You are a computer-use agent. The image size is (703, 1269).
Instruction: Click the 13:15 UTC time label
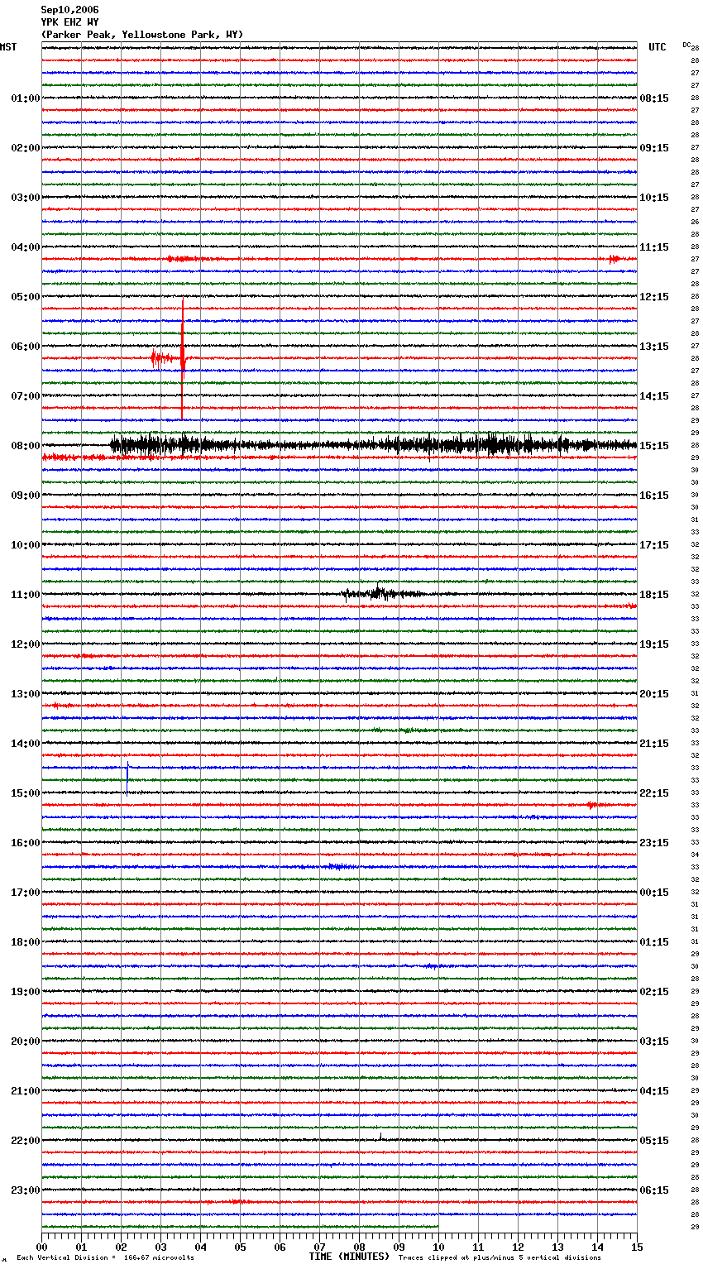pos(654,347)
